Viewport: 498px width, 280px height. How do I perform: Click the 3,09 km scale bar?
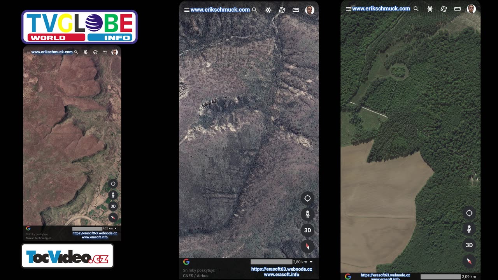[440, 277]
